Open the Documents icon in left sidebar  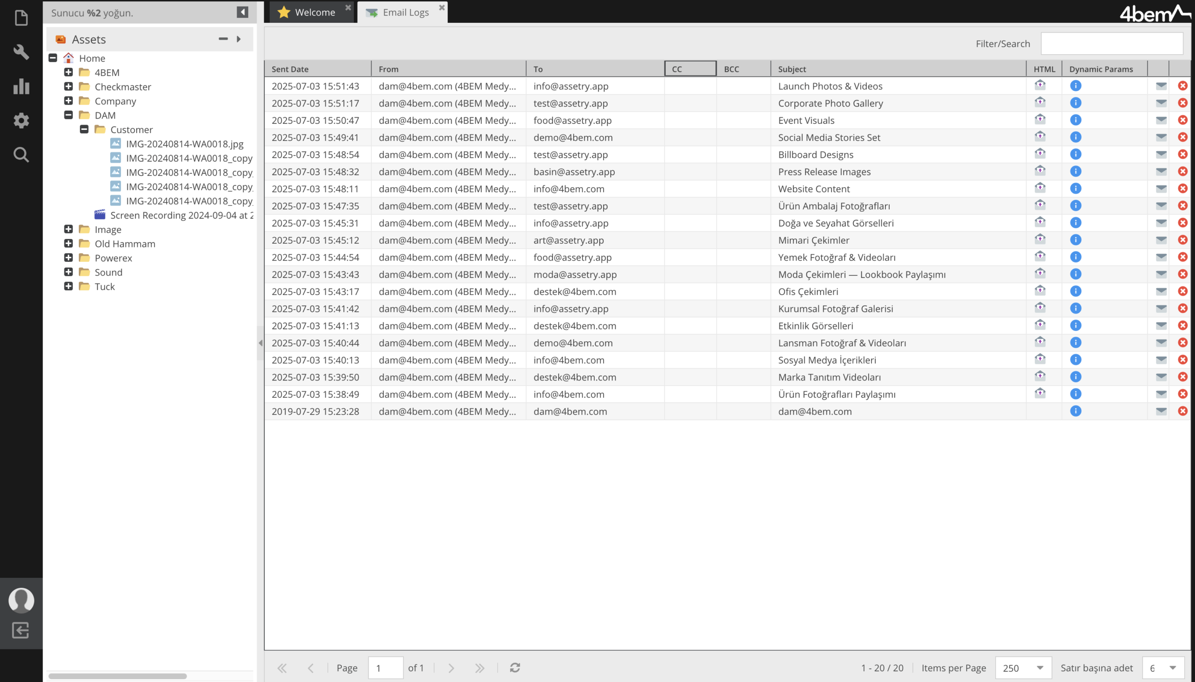point(21,18)
